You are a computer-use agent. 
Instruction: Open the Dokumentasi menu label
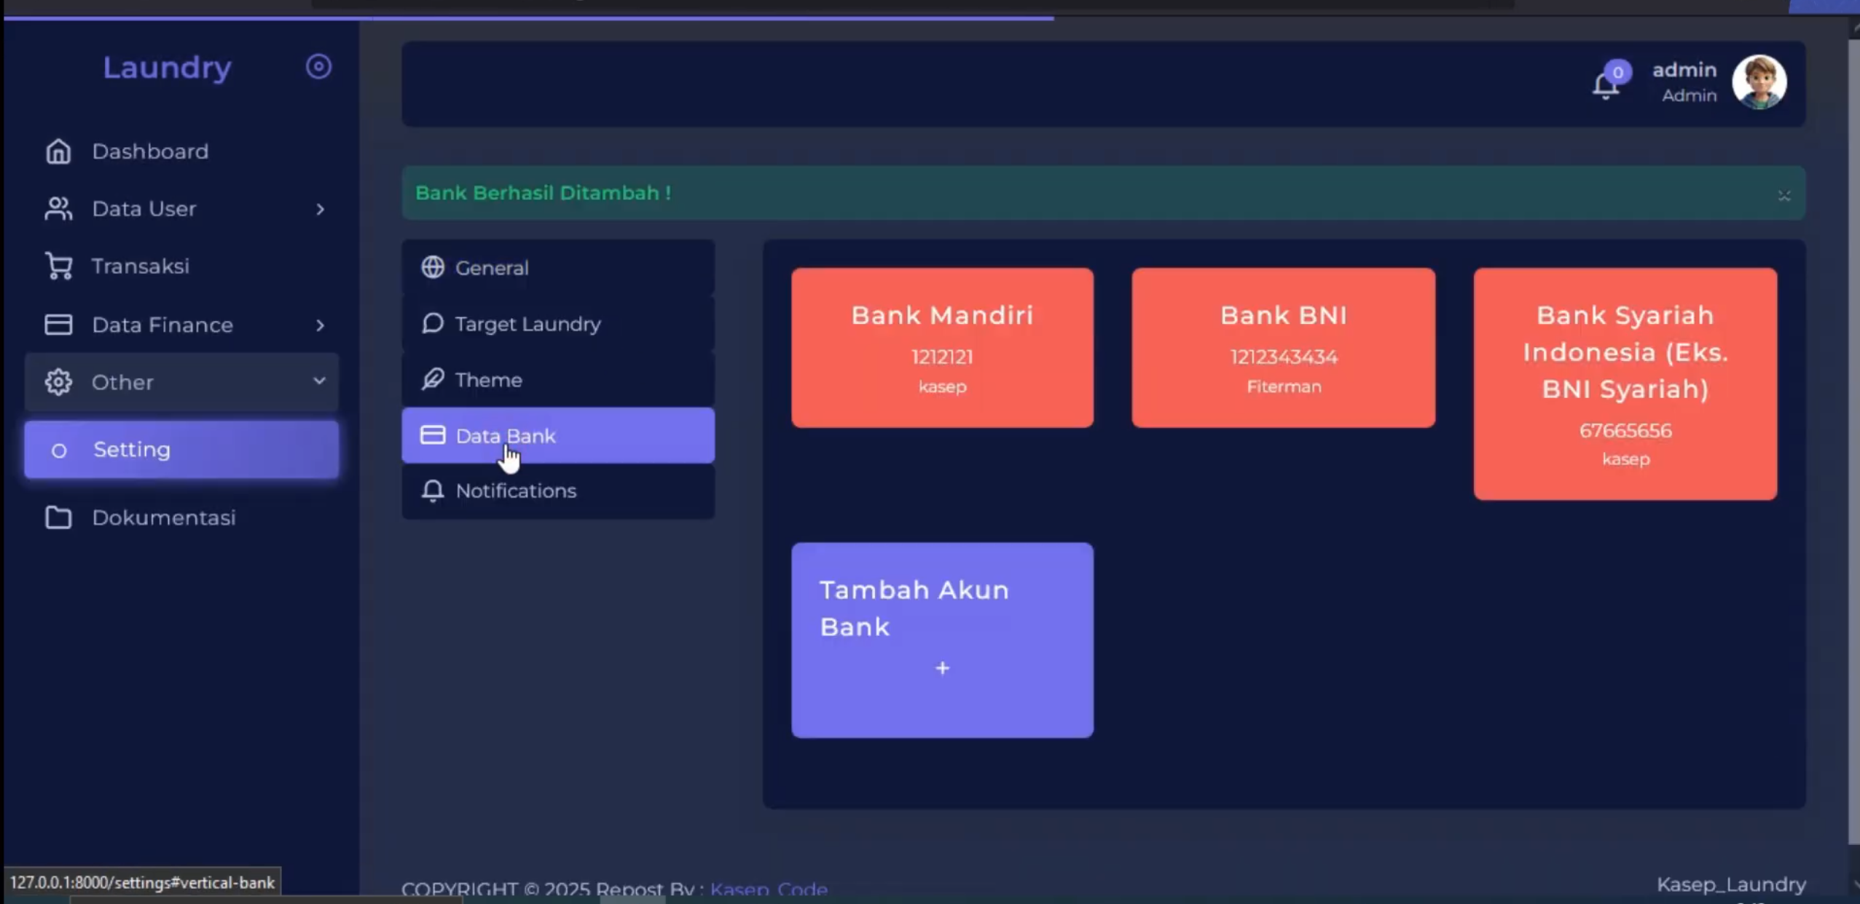click(x=164, y=518)
